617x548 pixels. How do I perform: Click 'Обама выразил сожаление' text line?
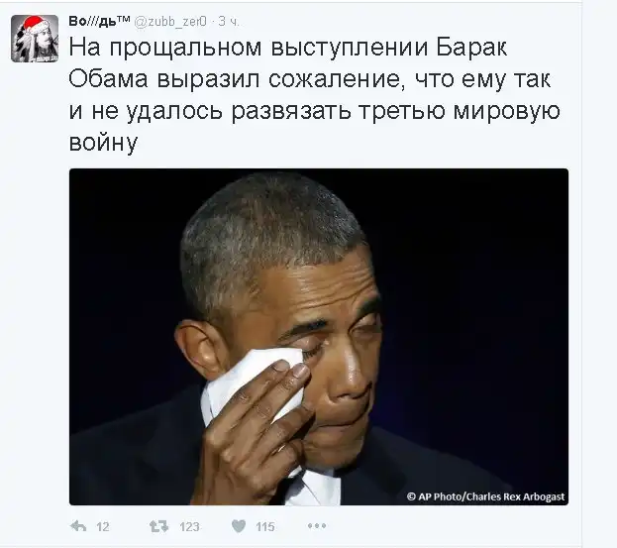click(234, 79)
